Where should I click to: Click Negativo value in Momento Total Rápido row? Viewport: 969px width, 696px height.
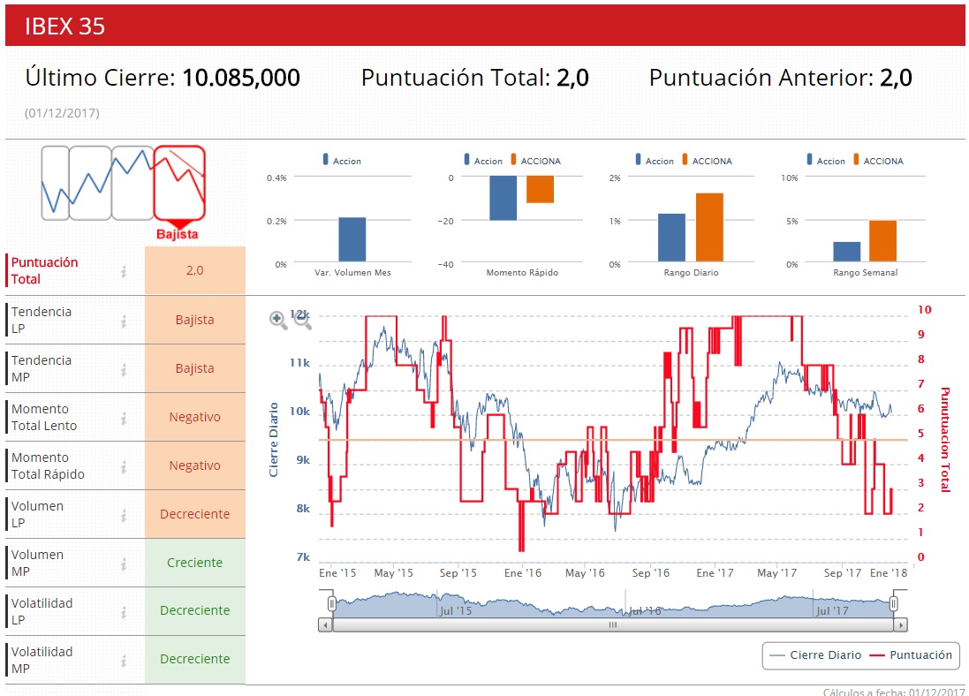click(194, 465)
